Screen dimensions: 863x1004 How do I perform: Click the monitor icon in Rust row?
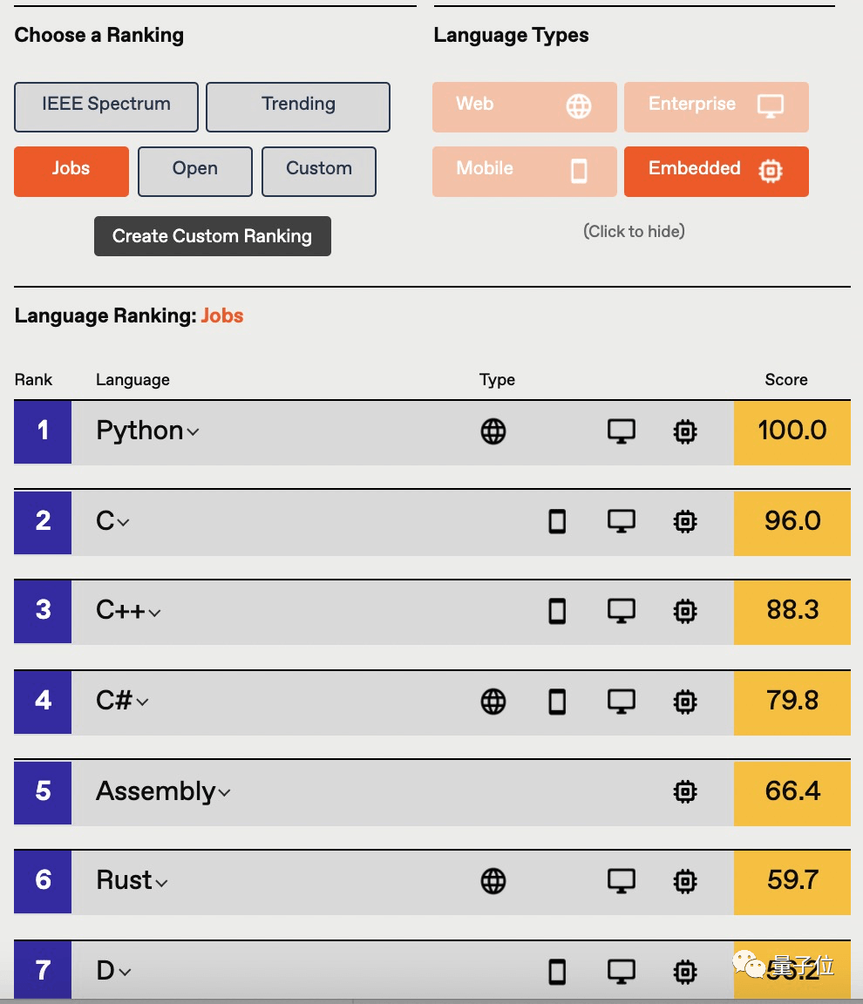click(621, 881)
